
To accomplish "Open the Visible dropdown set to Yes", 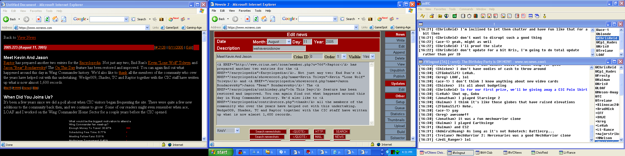I will click(x=372, y=56).
